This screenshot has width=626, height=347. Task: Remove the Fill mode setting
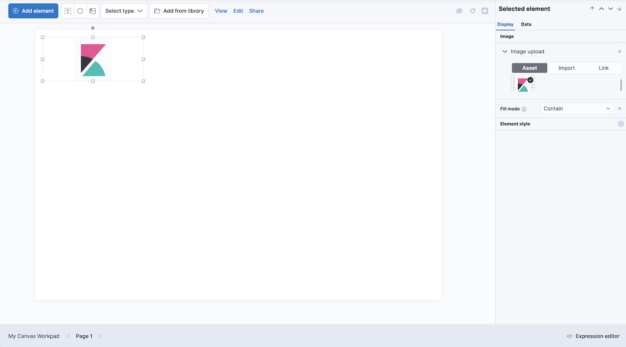[619, 108]
